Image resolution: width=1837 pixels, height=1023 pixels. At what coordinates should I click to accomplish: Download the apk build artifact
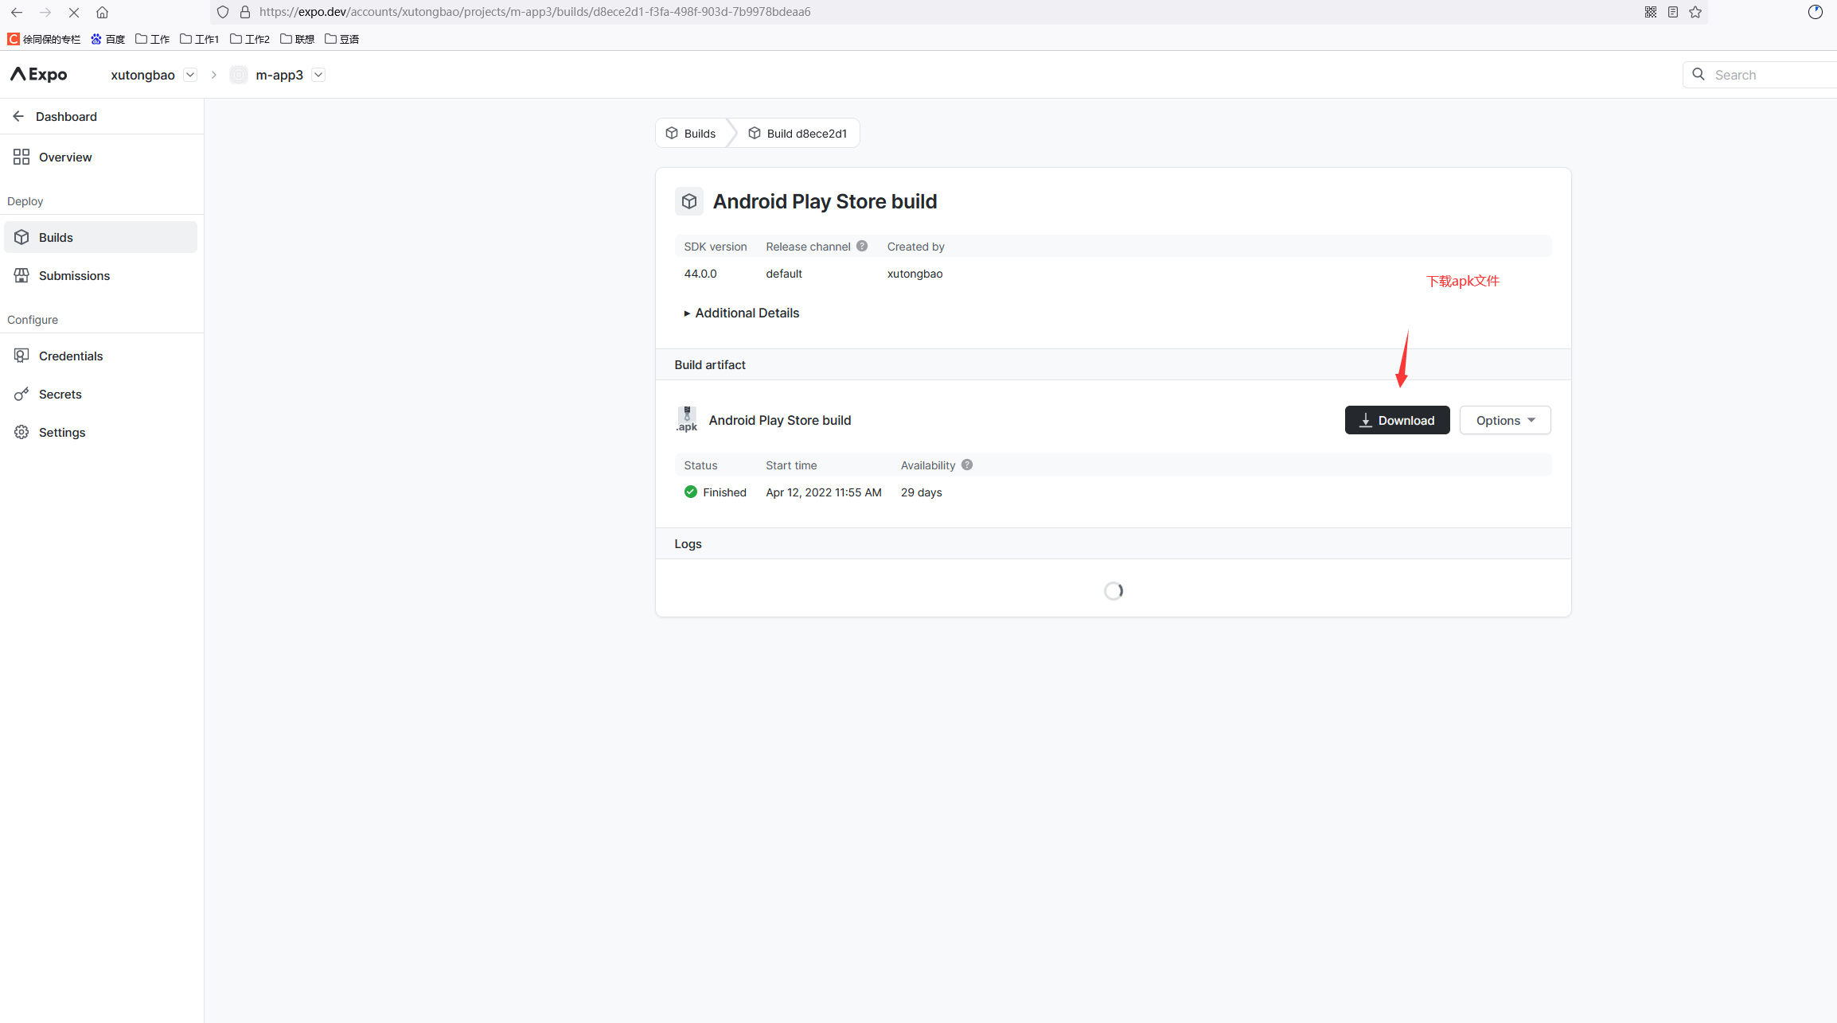click(1396, 420)
